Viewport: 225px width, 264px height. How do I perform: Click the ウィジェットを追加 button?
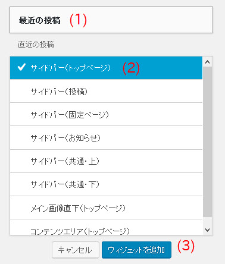coord(136,250)
